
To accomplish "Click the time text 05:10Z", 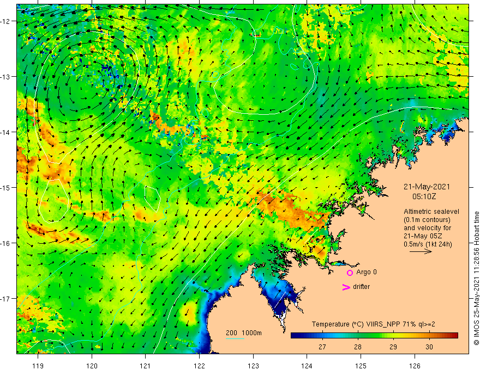I will tap(424, 196).
